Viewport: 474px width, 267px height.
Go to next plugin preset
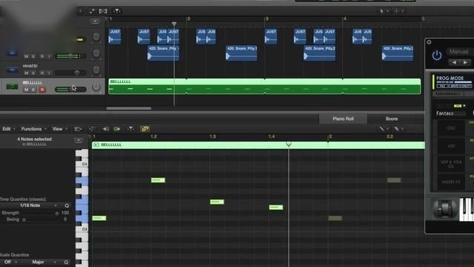466,62
